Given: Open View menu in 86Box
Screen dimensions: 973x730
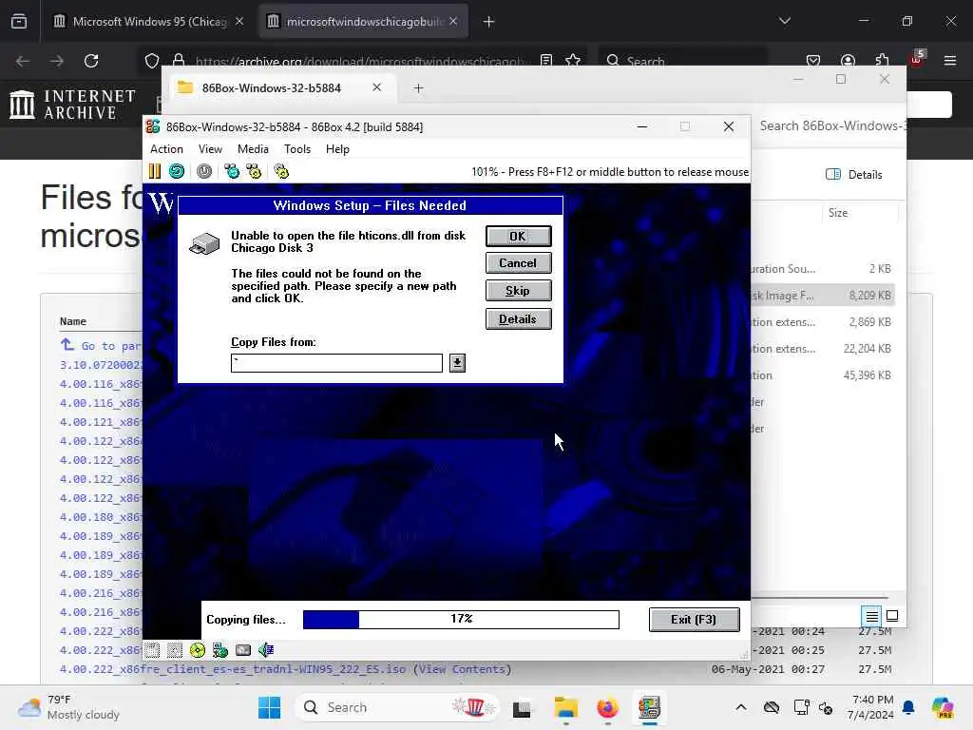Looking at the screenshot, I should pos(210,149).
